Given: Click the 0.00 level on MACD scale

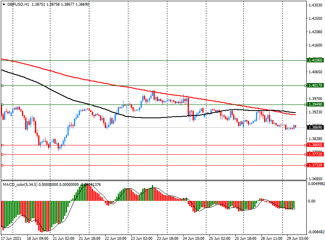Looking at the screenshot, I should click(312, 201).
